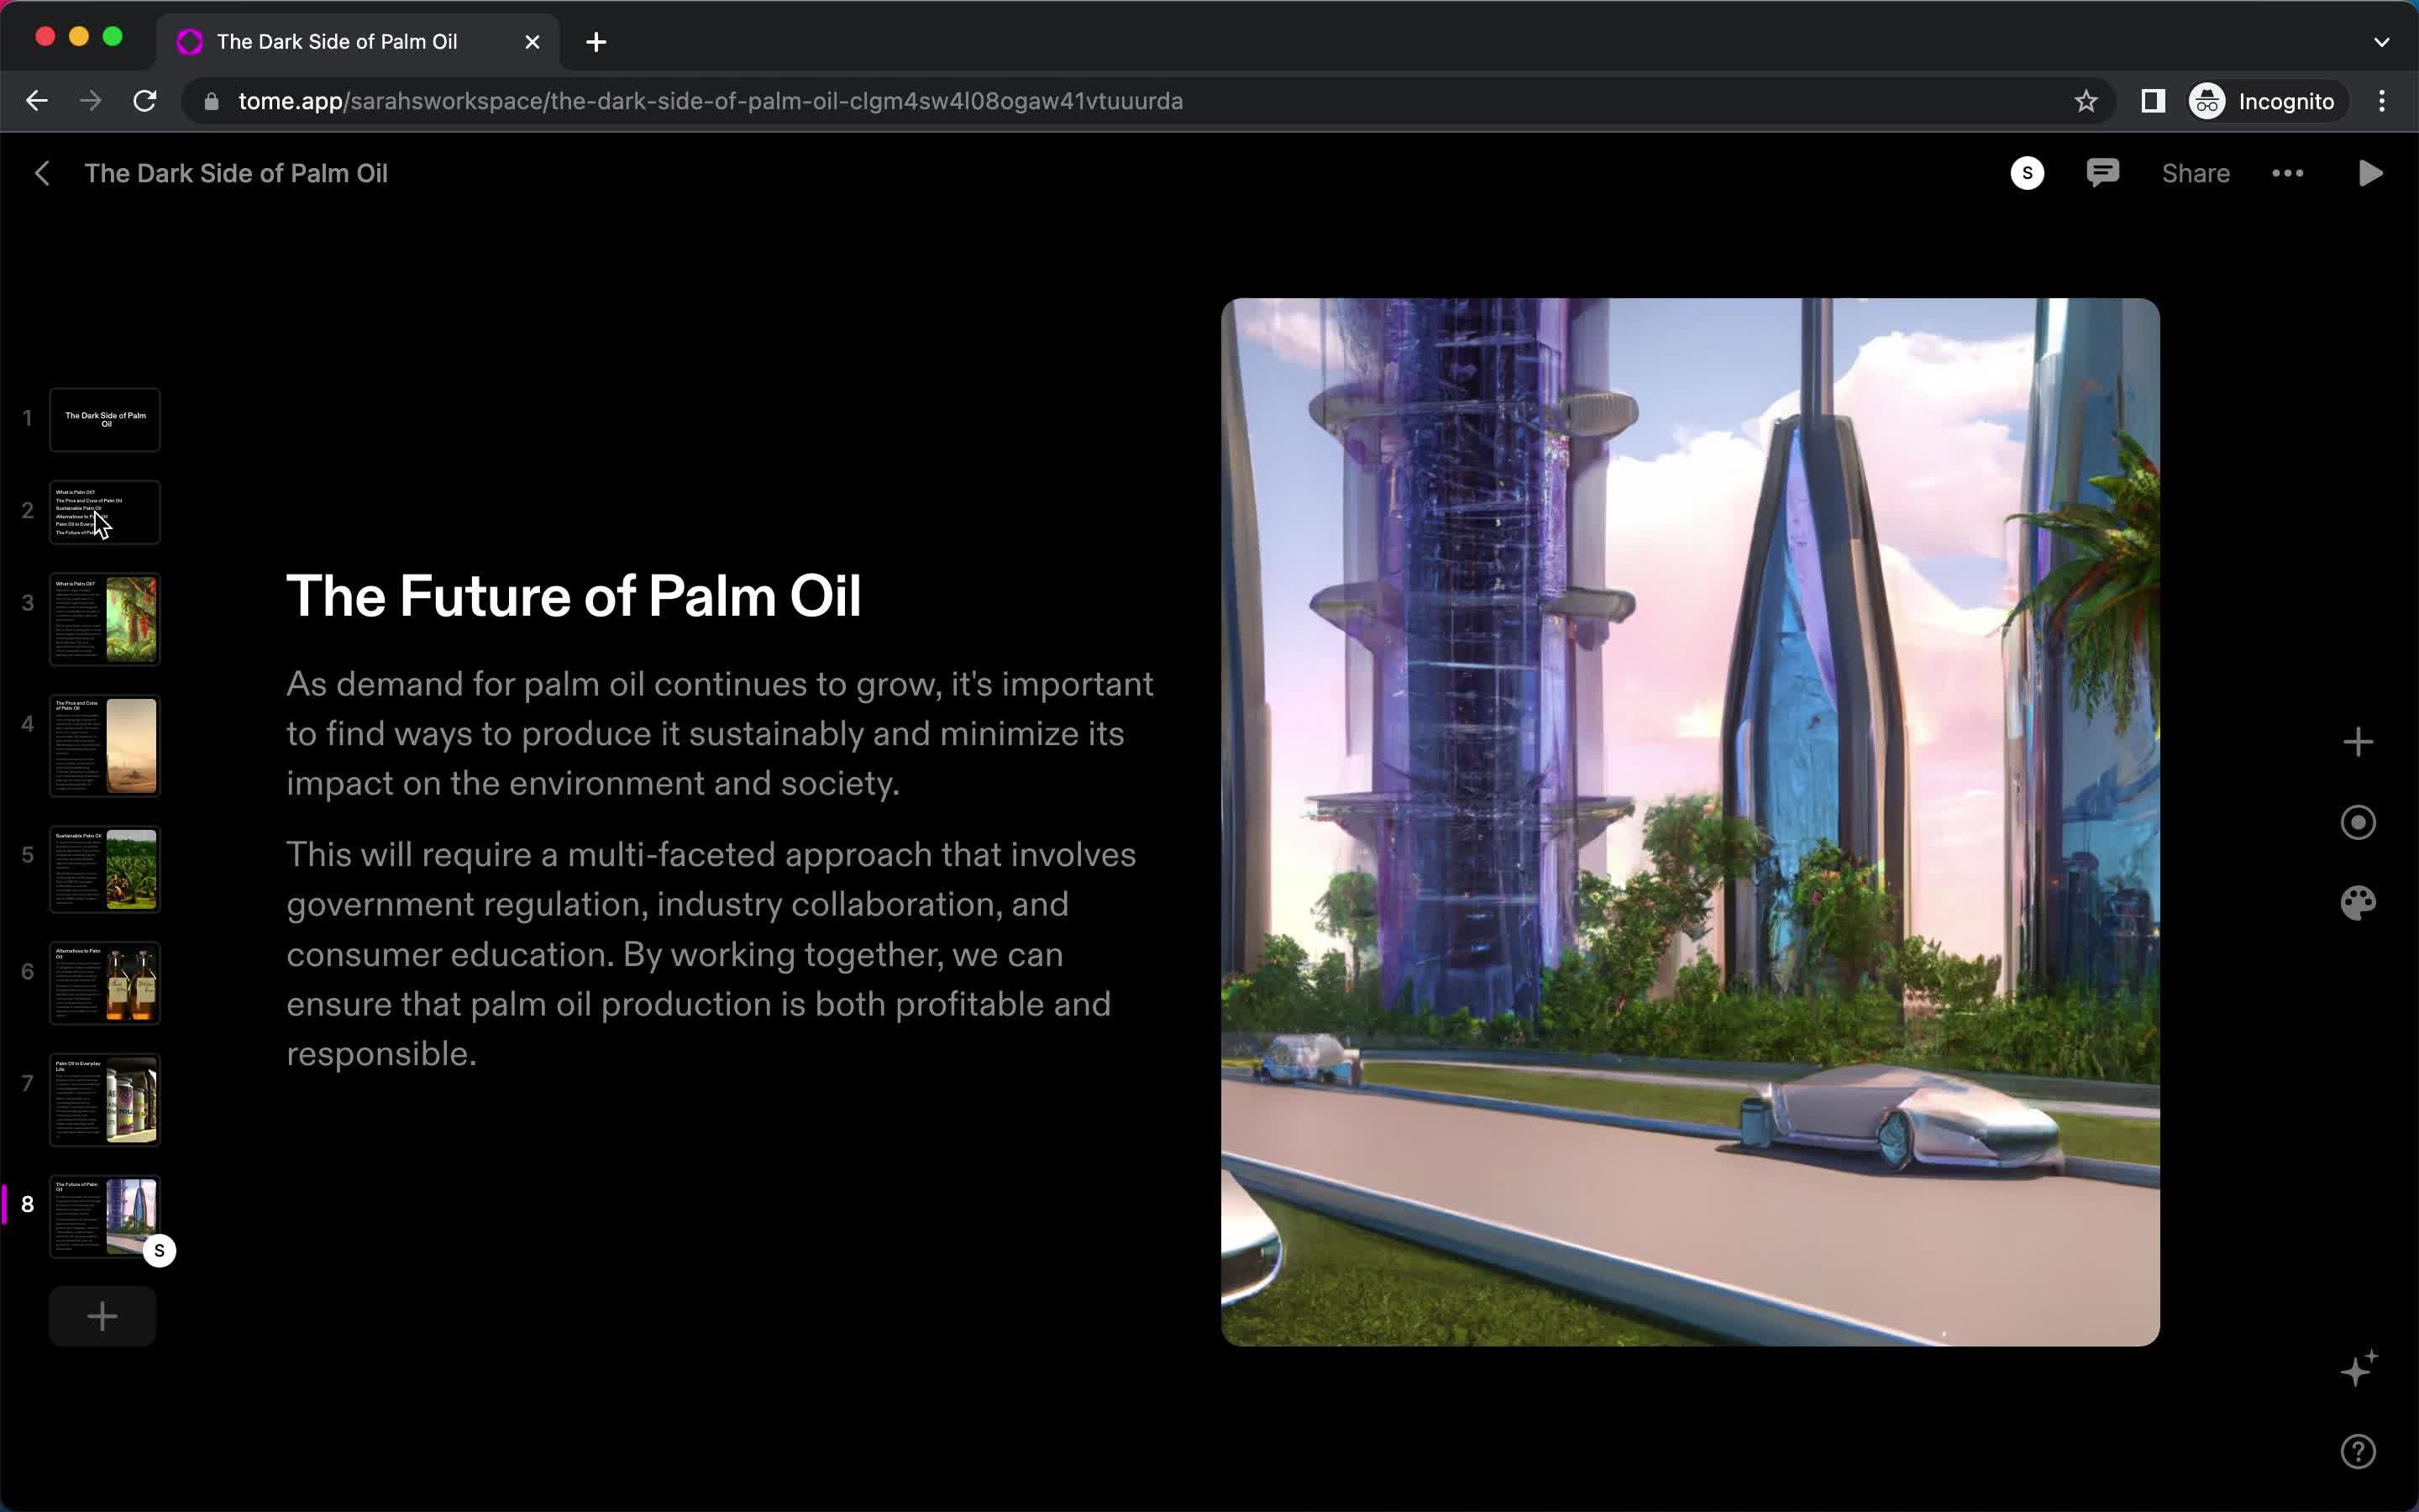Navigate back to workspace home
The width and height of the screenshot is (2419, 1512).
(x=44, y=172)
